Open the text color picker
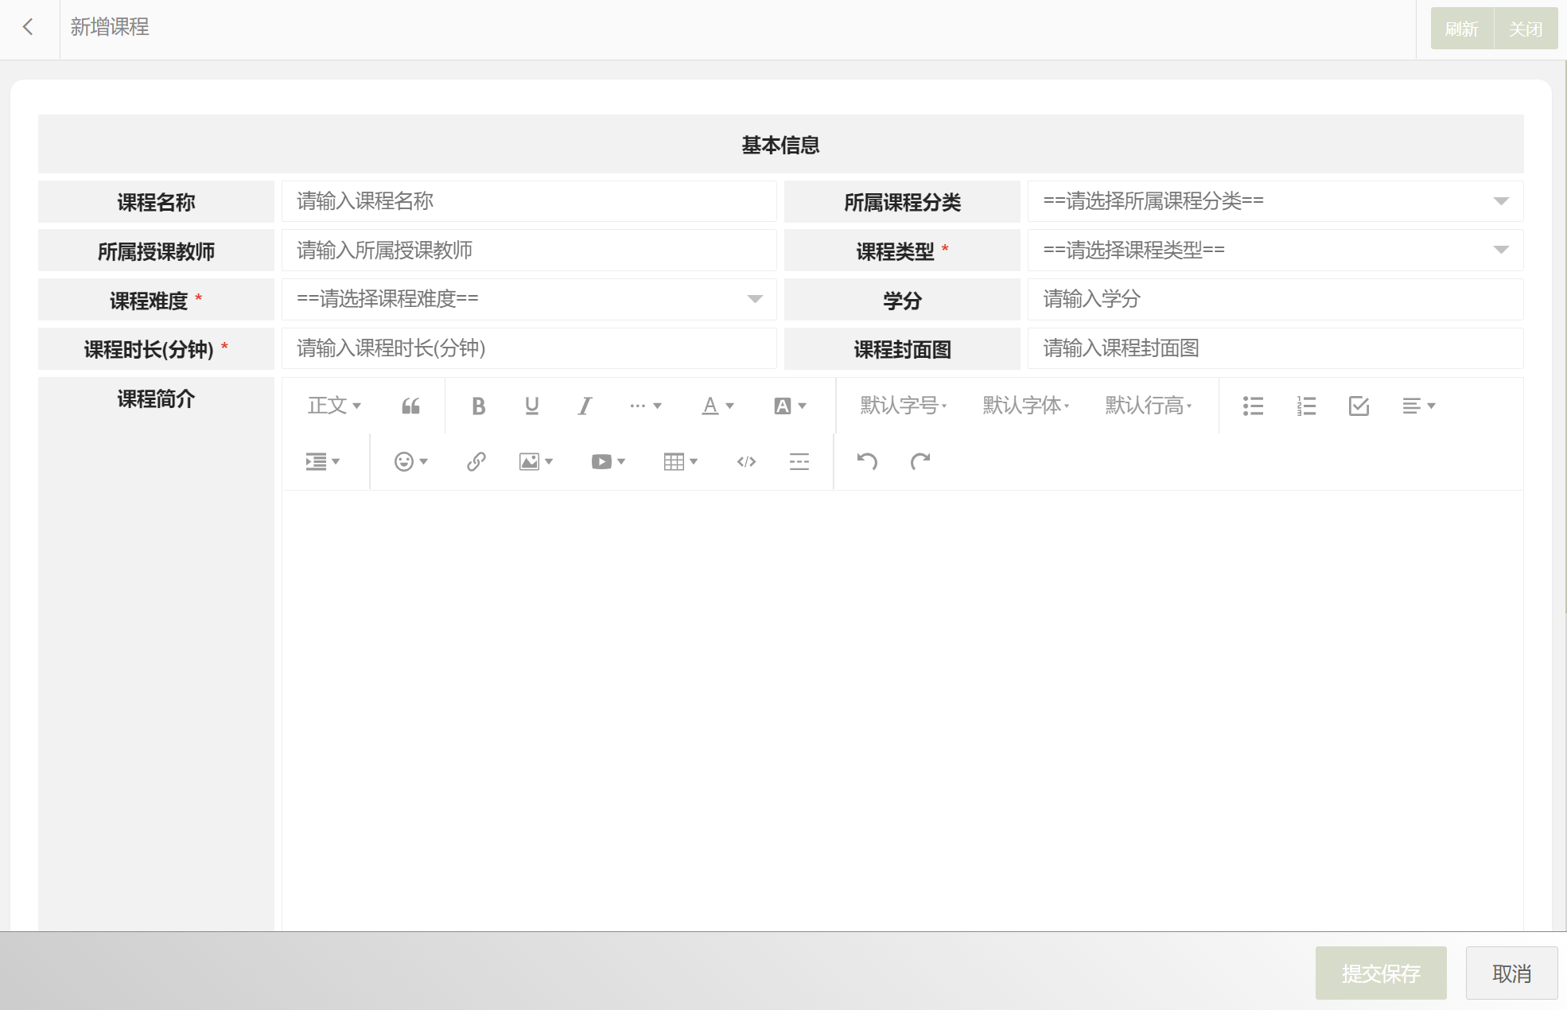This screenshot has height=1010, width=1567. pos(717,406)
